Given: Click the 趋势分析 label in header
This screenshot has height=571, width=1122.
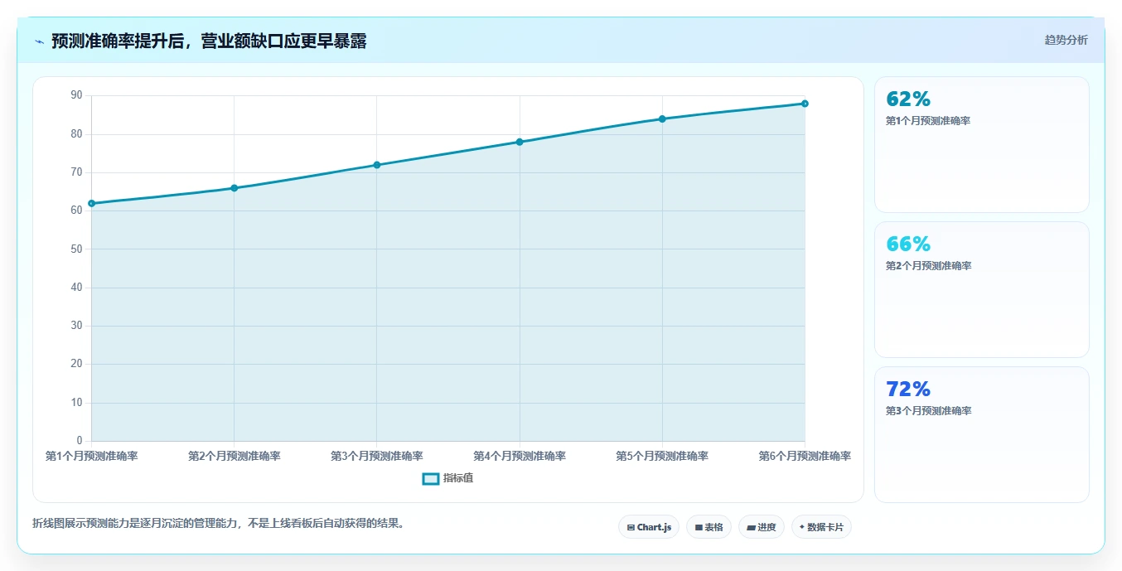Looking at the screenshot, I should [x=1066, y=40].
